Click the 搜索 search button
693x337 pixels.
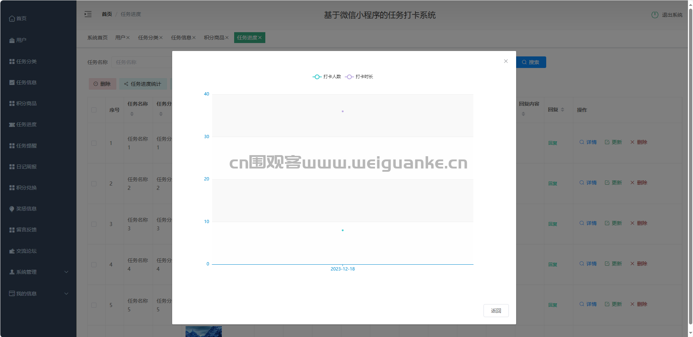531,62
